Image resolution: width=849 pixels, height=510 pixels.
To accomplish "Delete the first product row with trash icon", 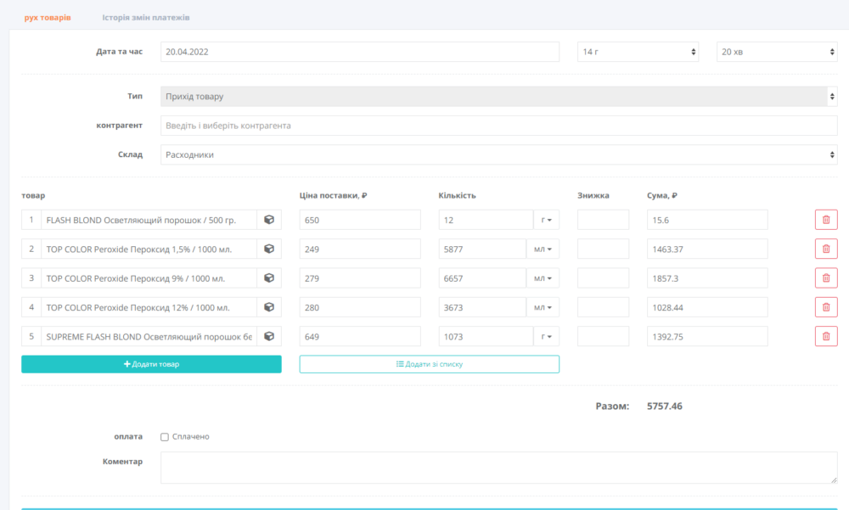I will click(x=825, y=220).
